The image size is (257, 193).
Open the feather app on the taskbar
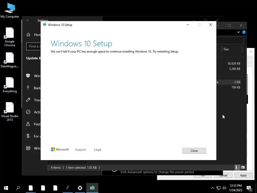(x=68, y=188)
